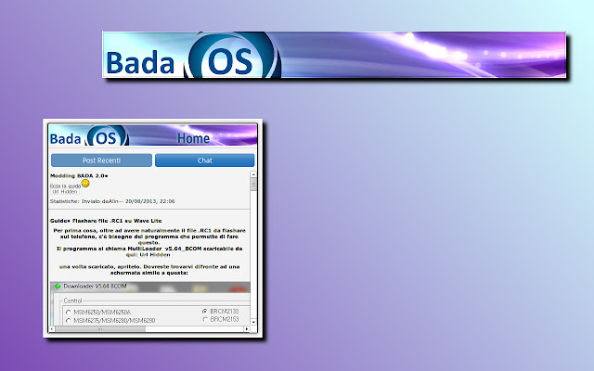Open the Url Hidden link under Ecco la guida

(x=65, y=192)
